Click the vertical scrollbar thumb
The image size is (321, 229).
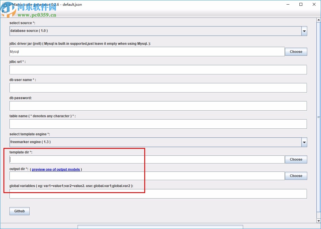318,117
